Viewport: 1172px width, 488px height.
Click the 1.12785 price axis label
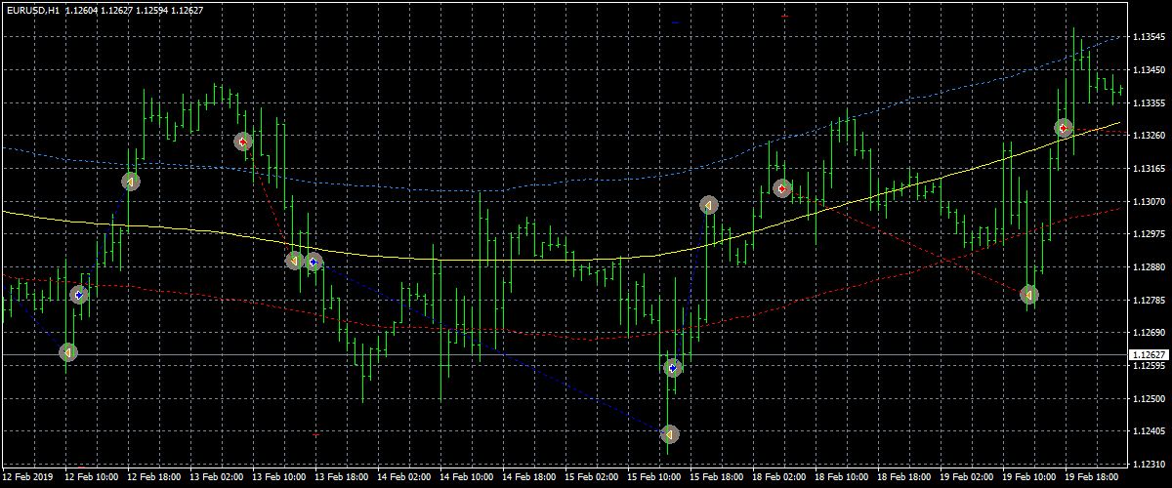1149,301
